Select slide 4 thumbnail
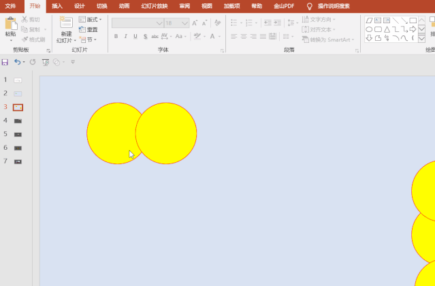435x286 pixels. coord(18,121)
